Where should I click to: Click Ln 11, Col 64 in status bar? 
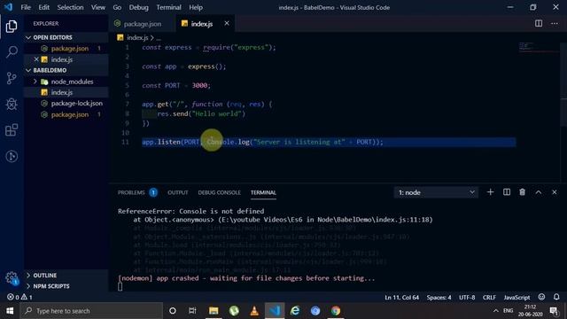401,298
